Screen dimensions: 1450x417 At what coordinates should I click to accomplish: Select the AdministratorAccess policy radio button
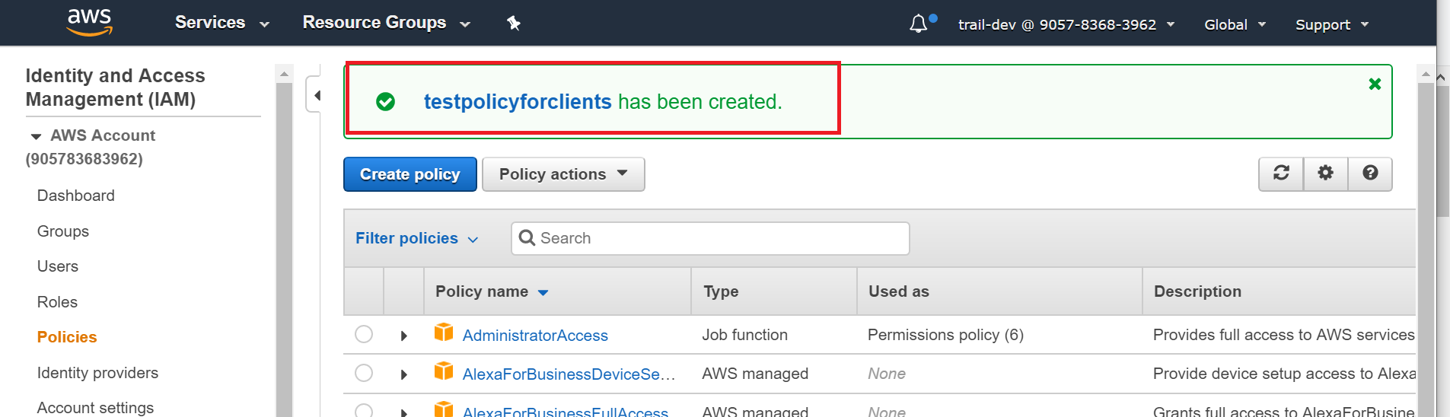tap(364, 334)
